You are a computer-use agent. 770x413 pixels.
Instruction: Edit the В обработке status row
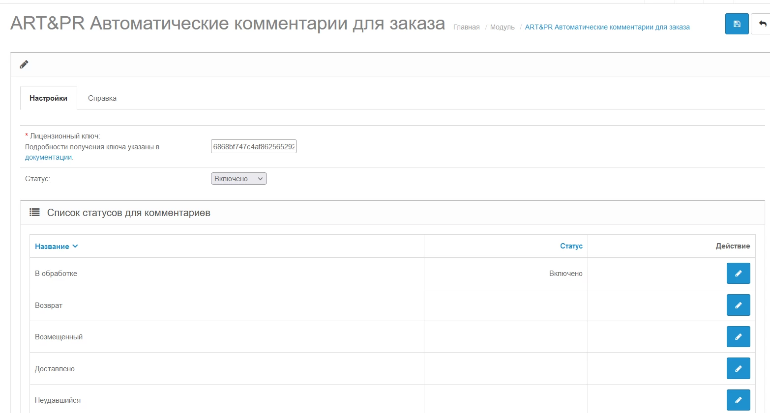click(738, 274)
